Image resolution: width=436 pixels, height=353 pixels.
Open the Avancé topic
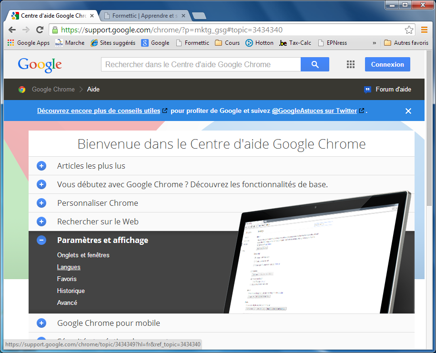pyautogui.click(x=67, y=303)
